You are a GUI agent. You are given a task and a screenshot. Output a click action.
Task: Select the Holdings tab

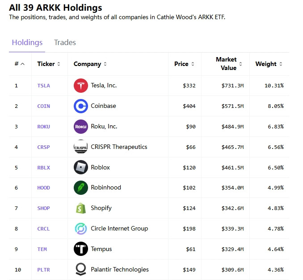pyautogui.click(x=27, y=43)
